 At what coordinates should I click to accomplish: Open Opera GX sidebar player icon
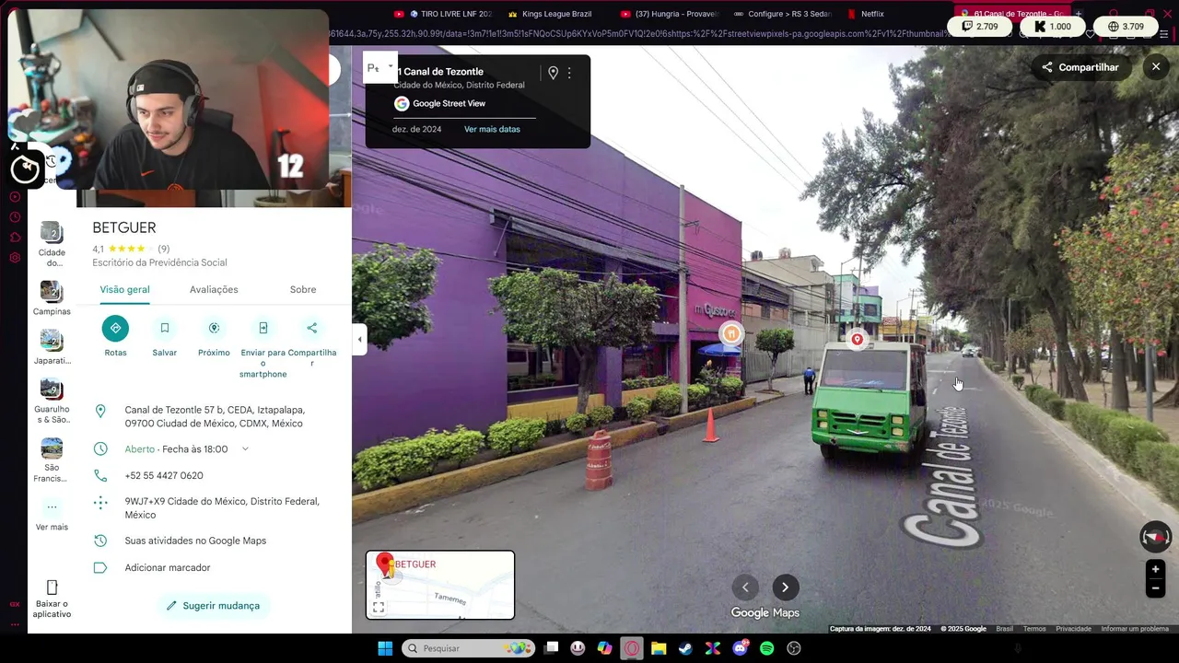pyautogui.click(x=15, y=197)
